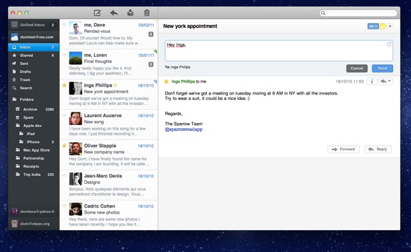Open the Final thoughts thread
411x252 pixels.
pos(109,64)
